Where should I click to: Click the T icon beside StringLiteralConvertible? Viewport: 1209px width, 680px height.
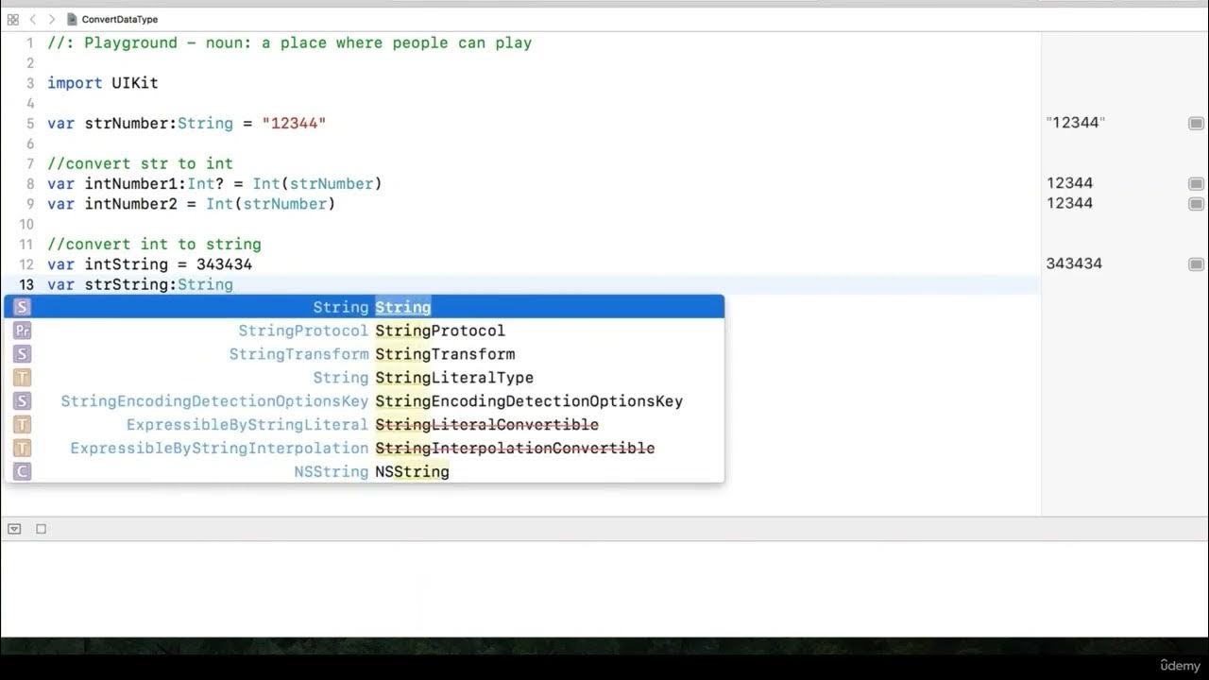[23, 425]
